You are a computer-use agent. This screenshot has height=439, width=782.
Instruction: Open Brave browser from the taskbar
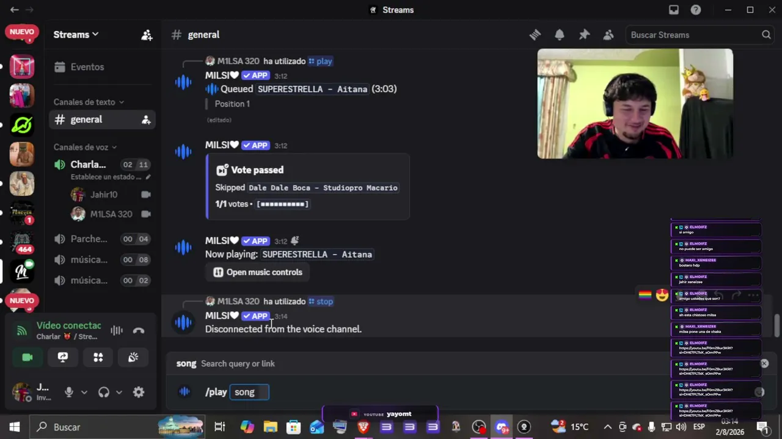point(364,427)
